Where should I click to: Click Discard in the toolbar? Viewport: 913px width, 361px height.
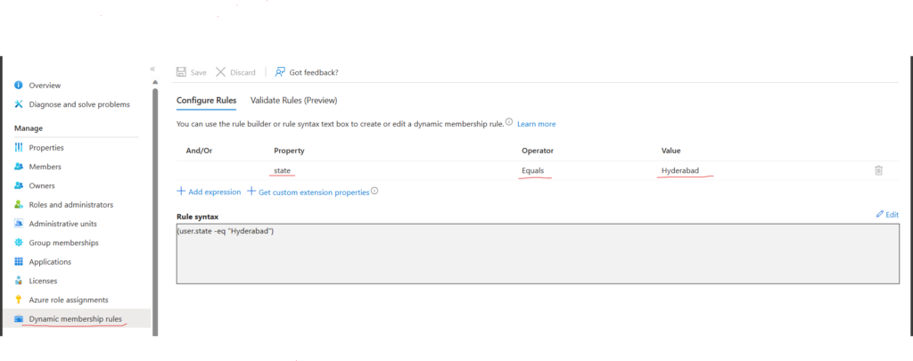point(235,72)
